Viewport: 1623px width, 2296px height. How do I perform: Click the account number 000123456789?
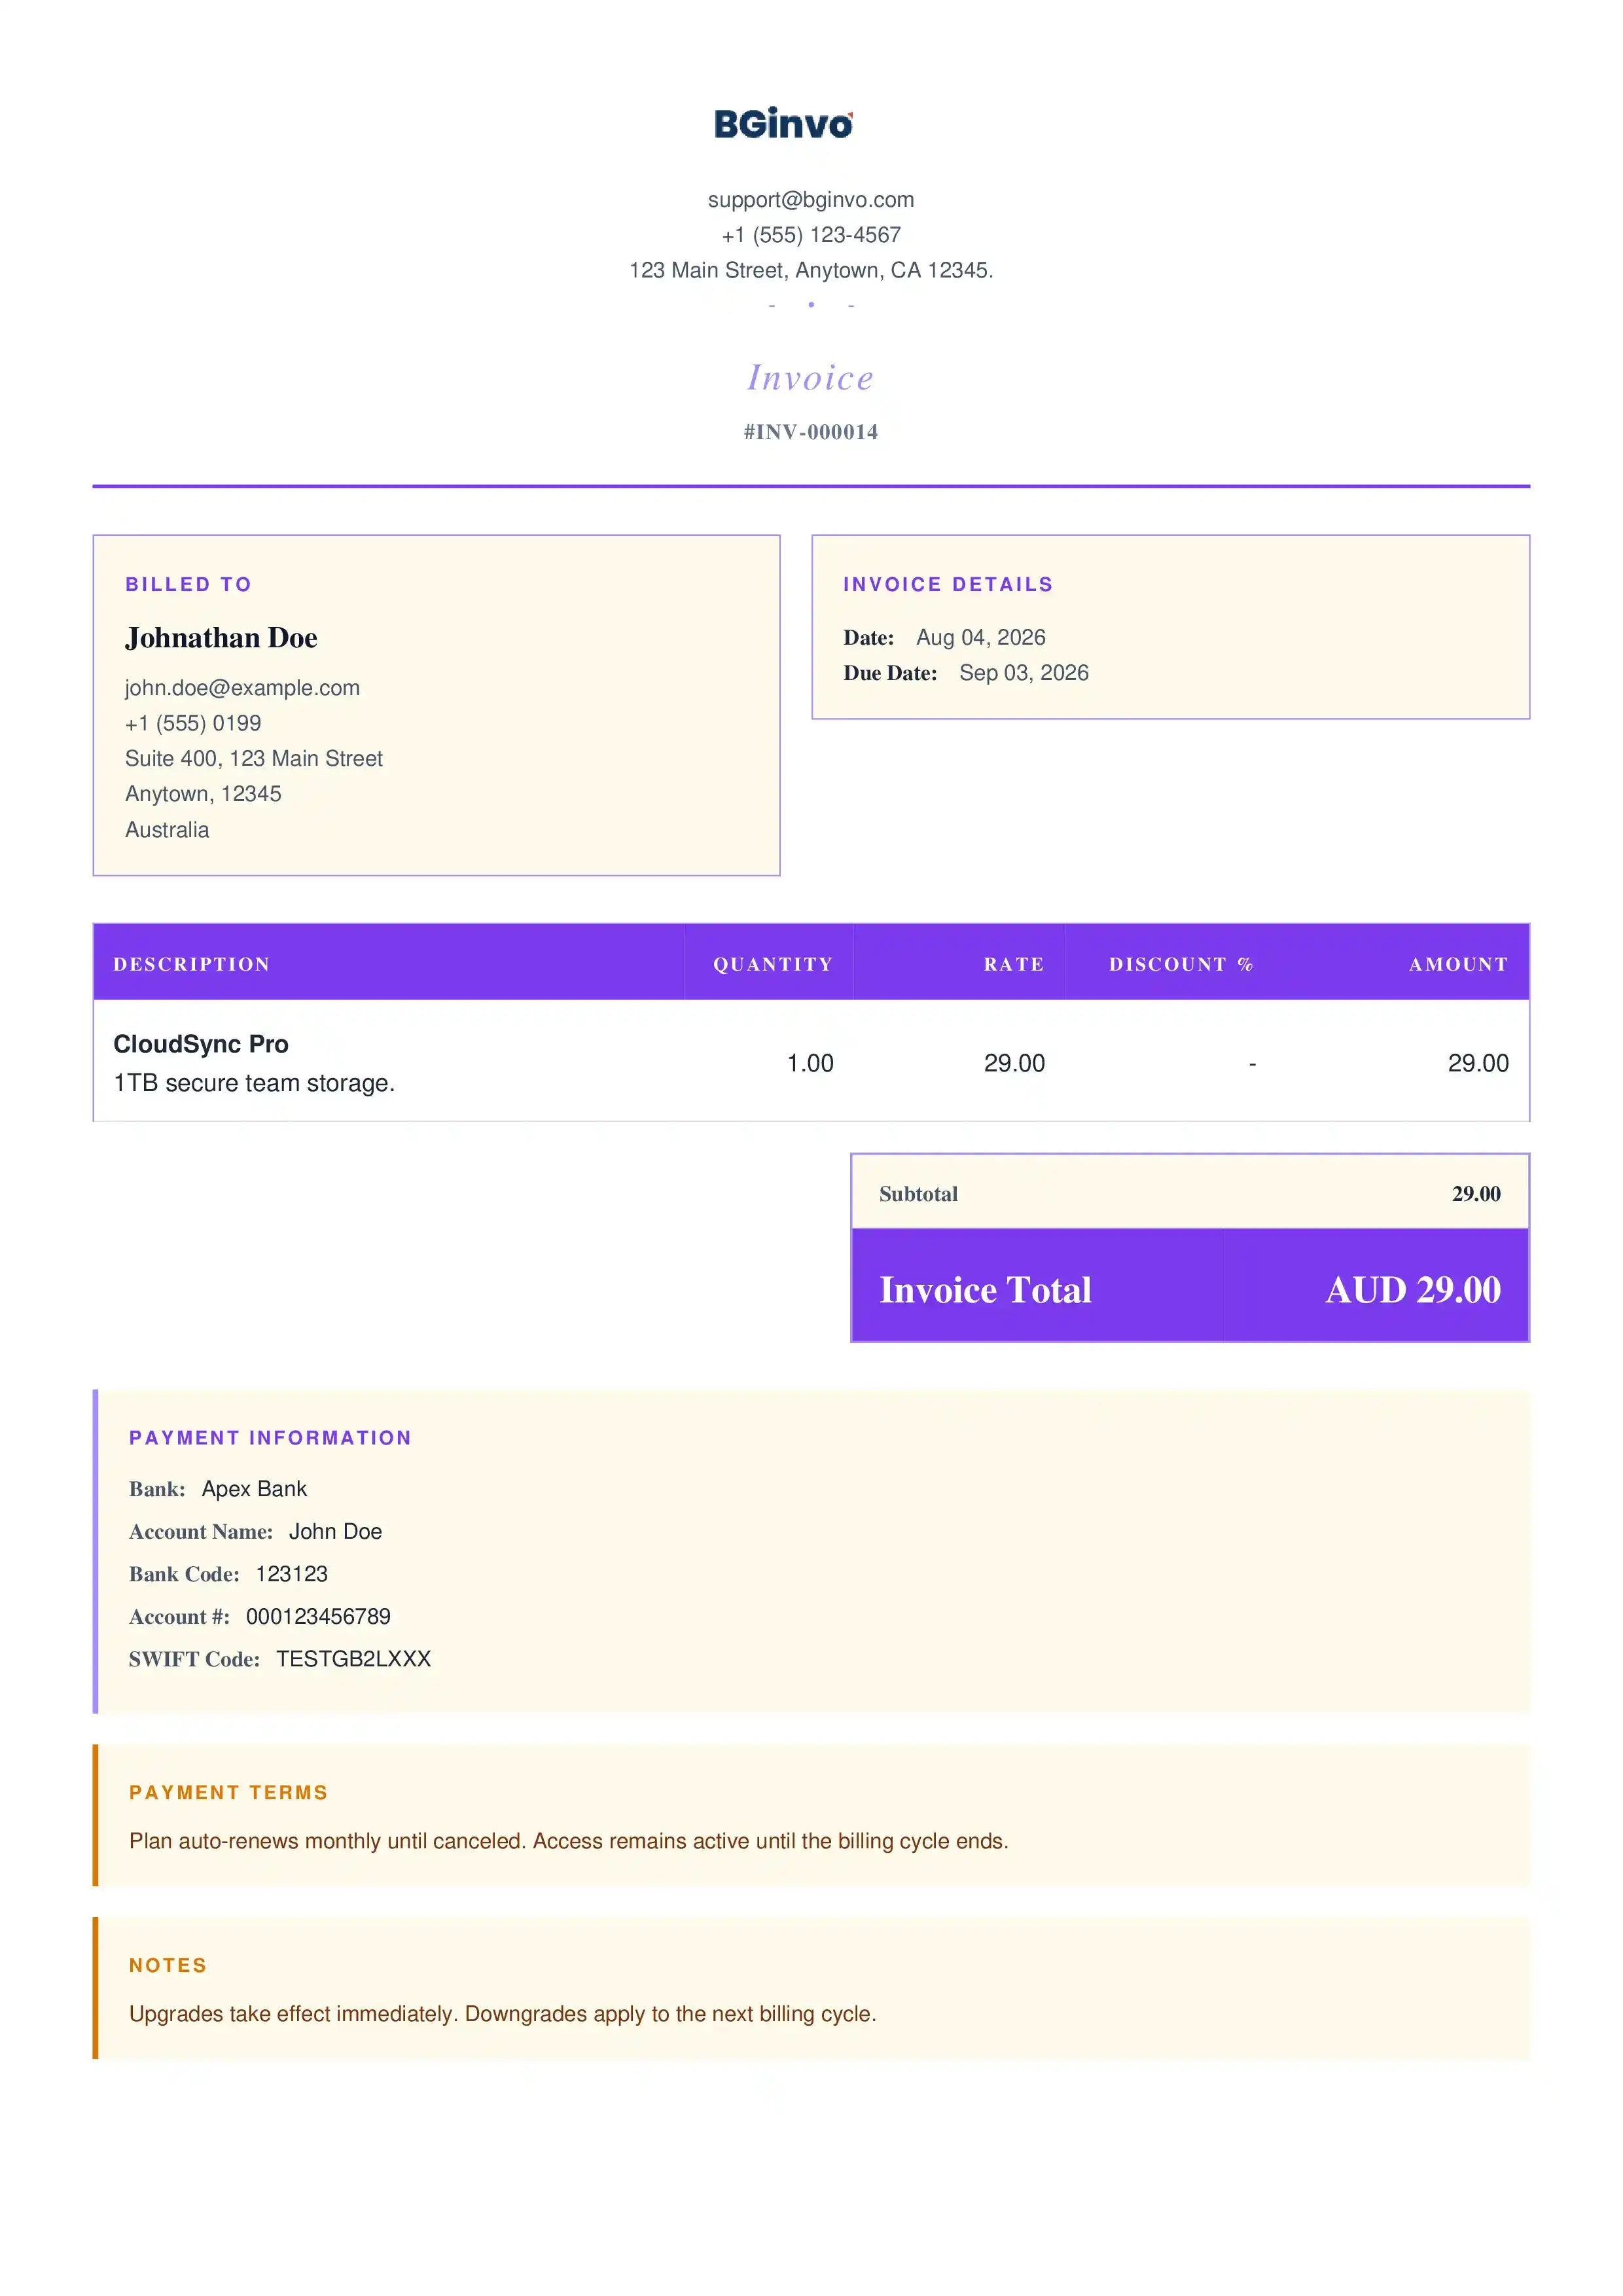pos(318,1616)
